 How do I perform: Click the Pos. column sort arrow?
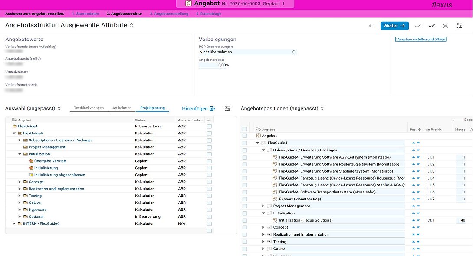pyautogui.click(x=419, y=130)
